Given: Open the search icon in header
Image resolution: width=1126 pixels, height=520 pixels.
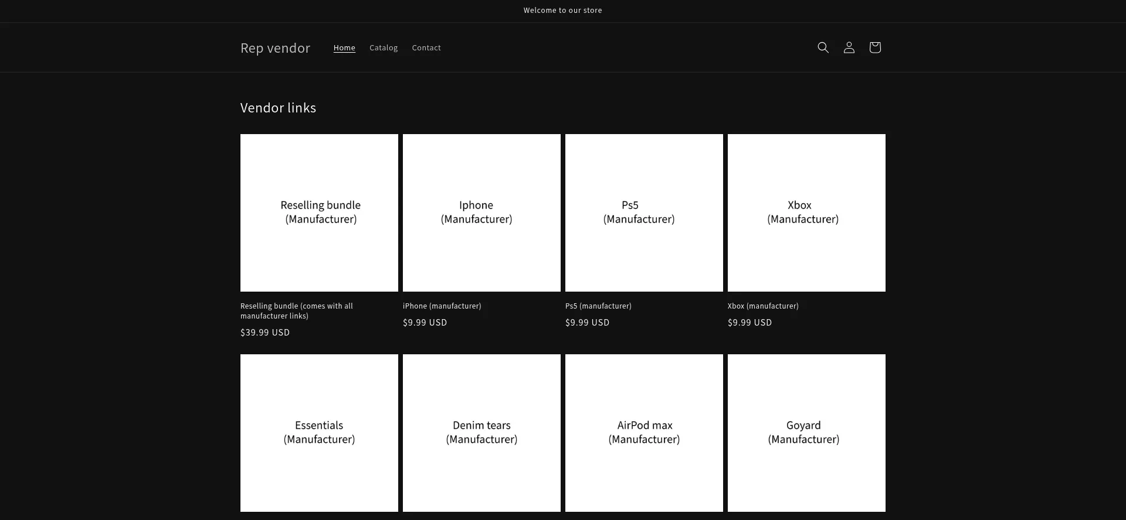Looking at the screenshot, I should coord(823,47).
